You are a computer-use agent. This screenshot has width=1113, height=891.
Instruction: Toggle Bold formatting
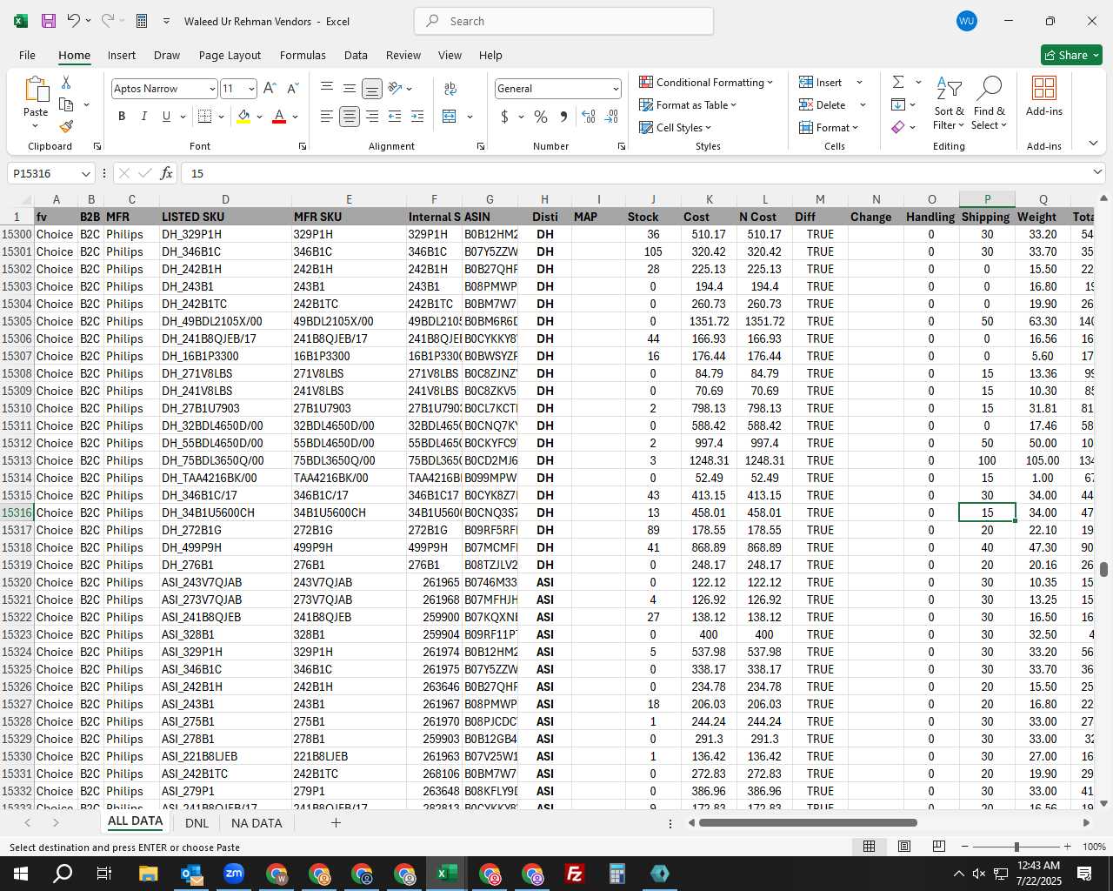pos(122,117)
